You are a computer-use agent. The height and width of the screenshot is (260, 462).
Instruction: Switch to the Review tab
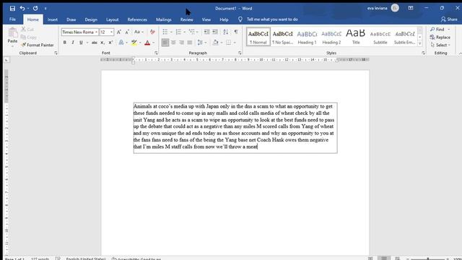tap(187, 19)
